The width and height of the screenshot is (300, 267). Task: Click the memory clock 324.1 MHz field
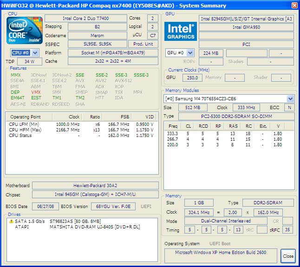(199, 212)
